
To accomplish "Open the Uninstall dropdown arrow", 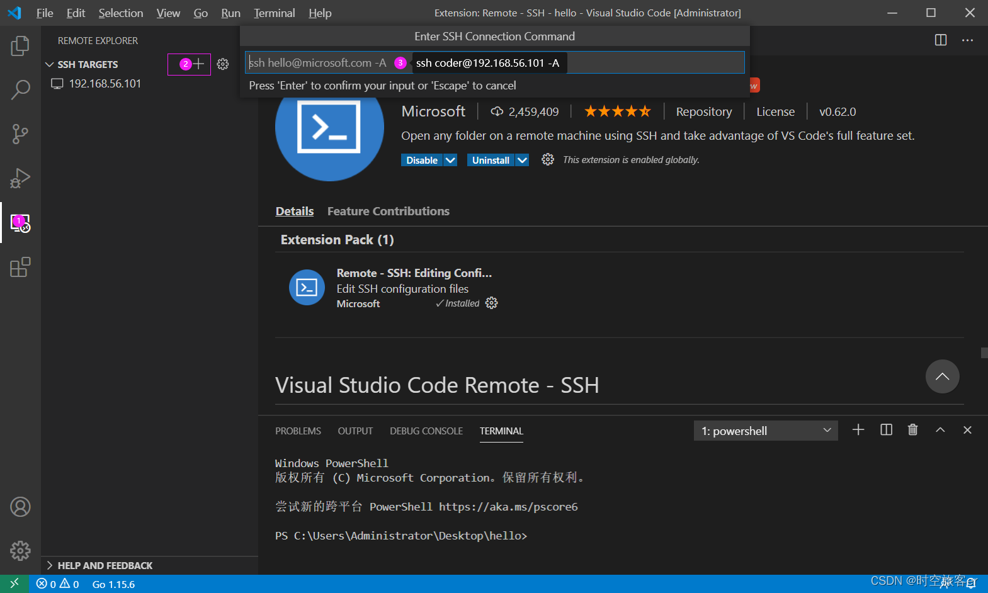I will [522, 161].
